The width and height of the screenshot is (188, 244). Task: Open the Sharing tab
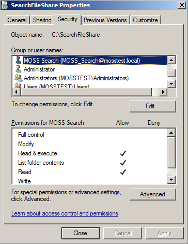tap(42, 20)
